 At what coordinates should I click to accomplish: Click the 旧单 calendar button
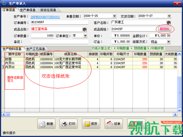coord(114,124)
